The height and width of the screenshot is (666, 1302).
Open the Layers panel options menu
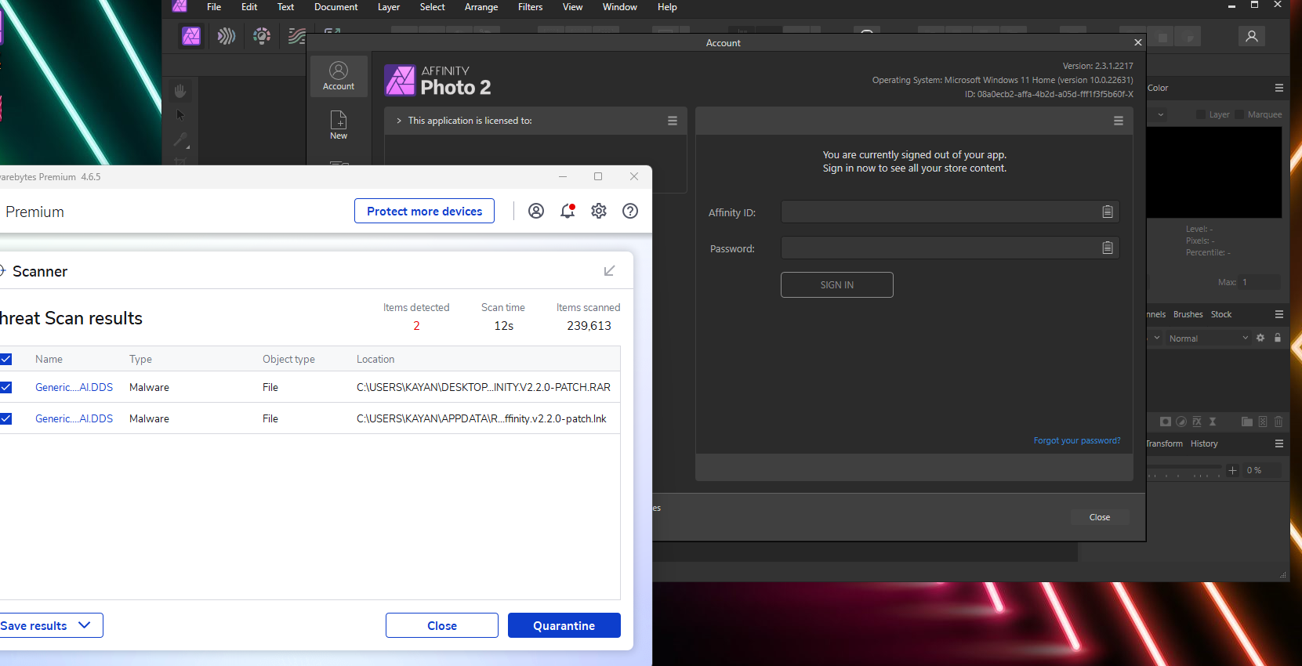[1279, 314]
